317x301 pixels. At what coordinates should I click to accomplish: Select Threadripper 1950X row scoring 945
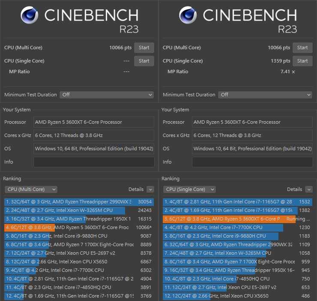click(237, 270)
